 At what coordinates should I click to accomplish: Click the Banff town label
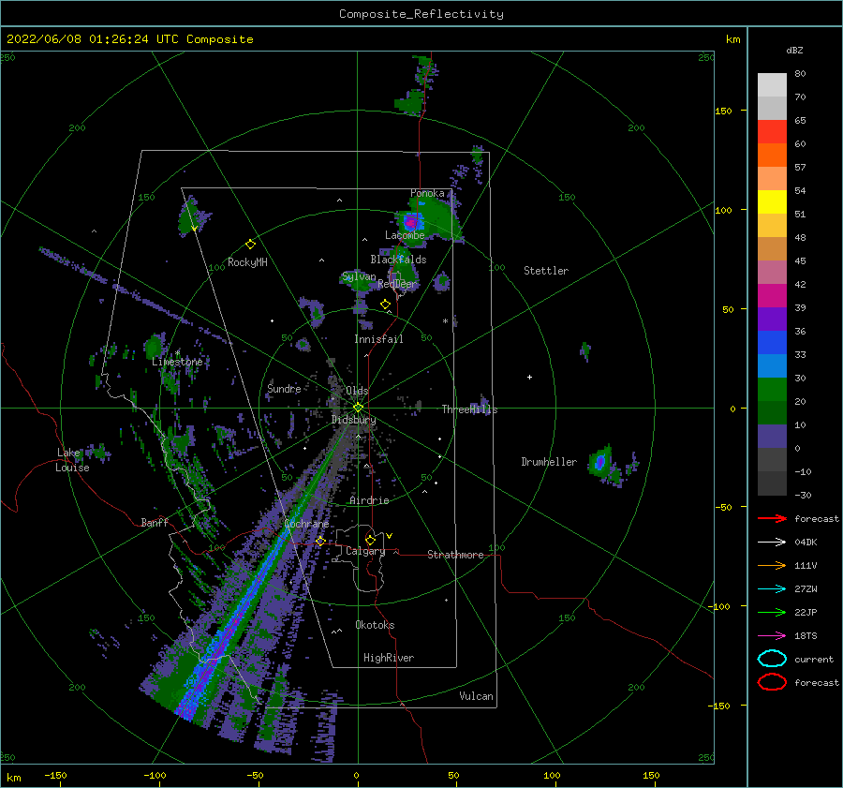click(x=155, y=522)
